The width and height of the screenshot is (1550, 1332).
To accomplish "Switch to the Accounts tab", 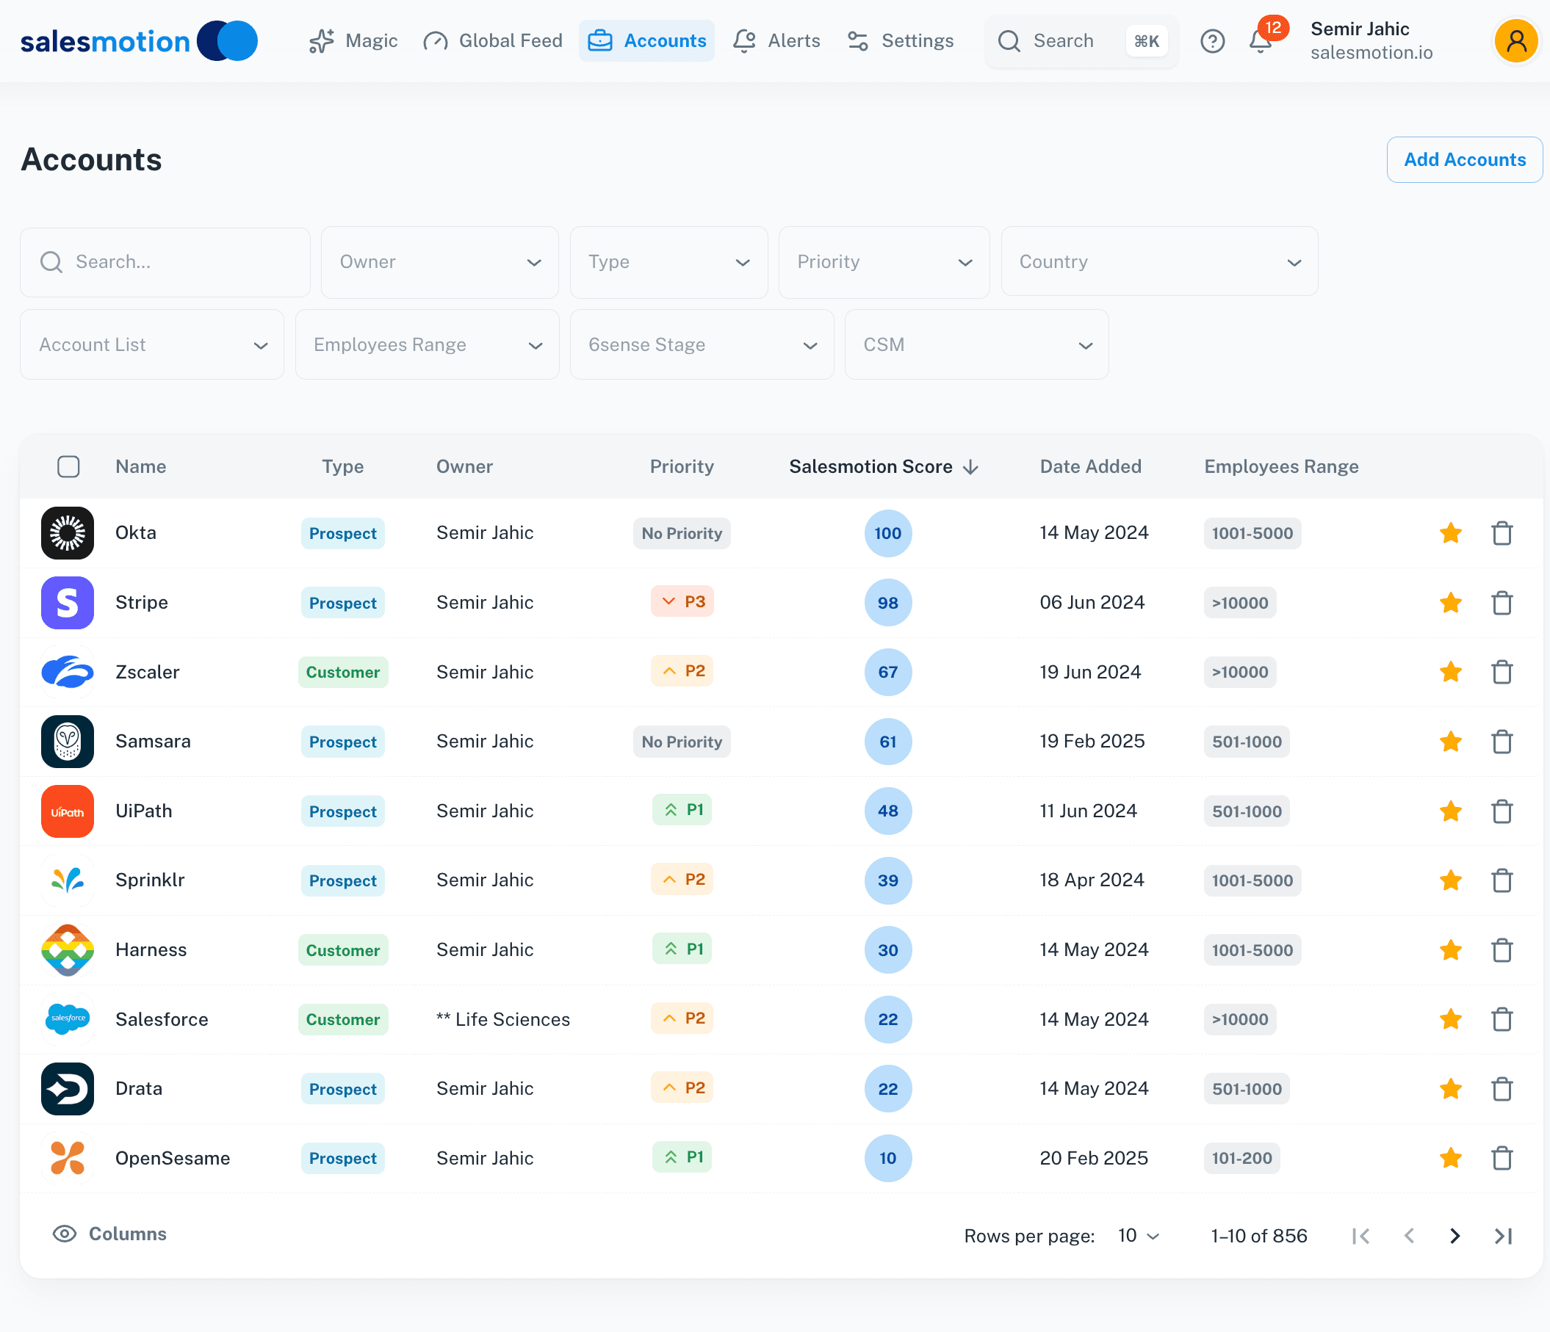I will click(646, 41).
